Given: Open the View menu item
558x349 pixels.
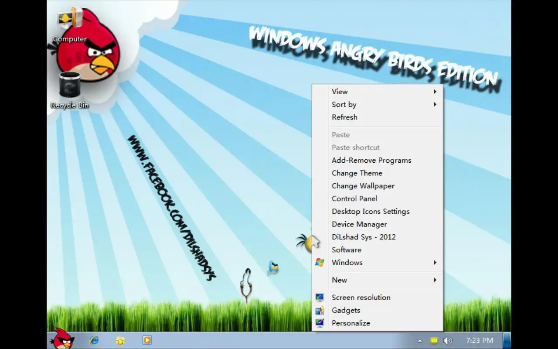Looking at the screenshot, I should pos(378,92).
